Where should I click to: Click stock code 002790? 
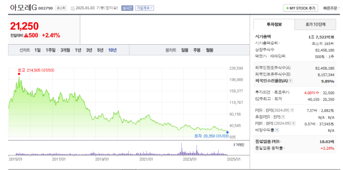[x=45, y=8]
